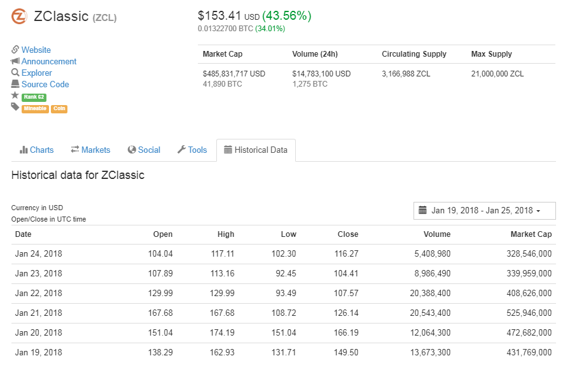Switch to the Charts tab
This screenshot has height=370, width=563.
(x=37, y=150)
